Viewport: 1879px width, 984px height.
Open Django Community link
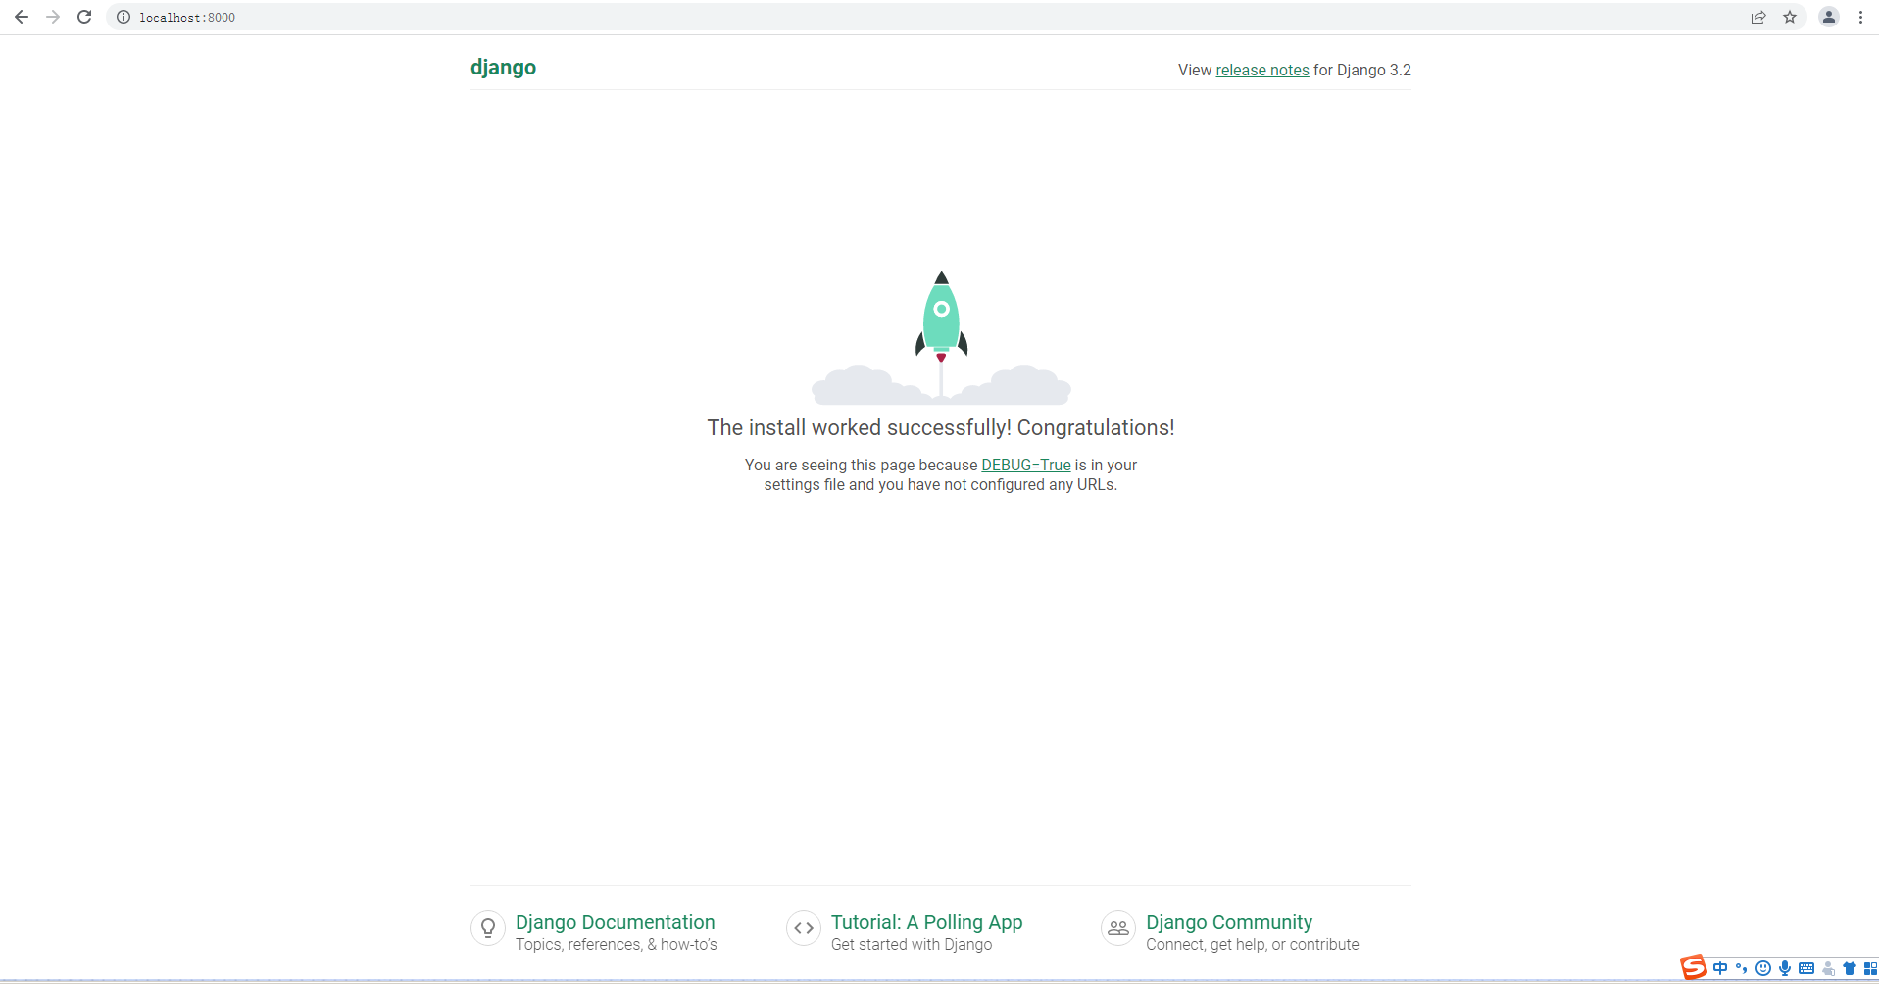click(1229, 922)
